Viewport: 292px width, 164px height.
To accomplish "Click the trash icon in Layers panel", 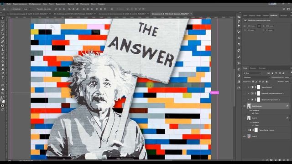I will tap(288, 160).
